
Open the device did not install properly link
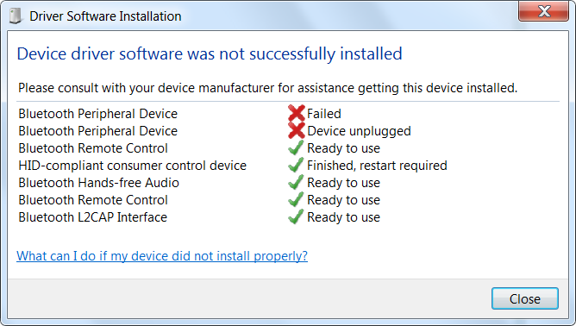pyautogui.click(x=162, y=256)
